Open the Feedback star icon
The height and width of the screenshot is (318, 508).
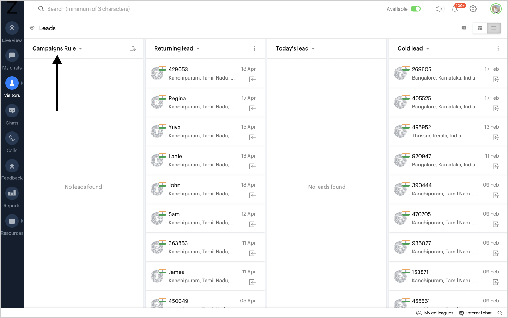[12, 166]
